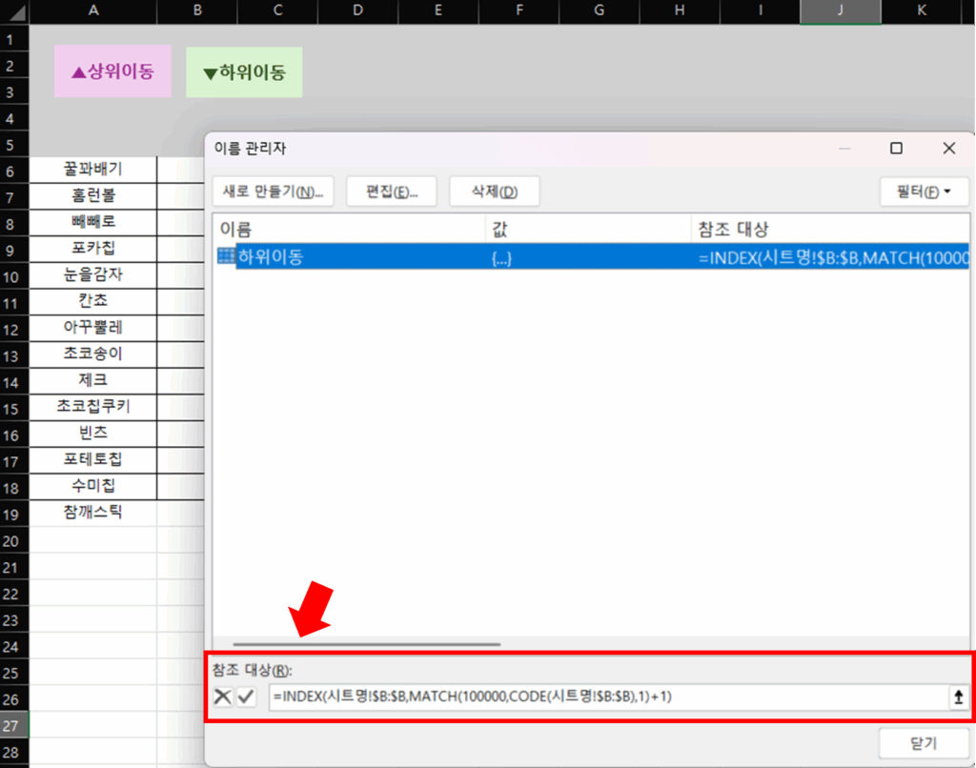Select the cell containing 꿀꽈배기
The width and height of the screenshot is (976, 768).
[92, 170]
